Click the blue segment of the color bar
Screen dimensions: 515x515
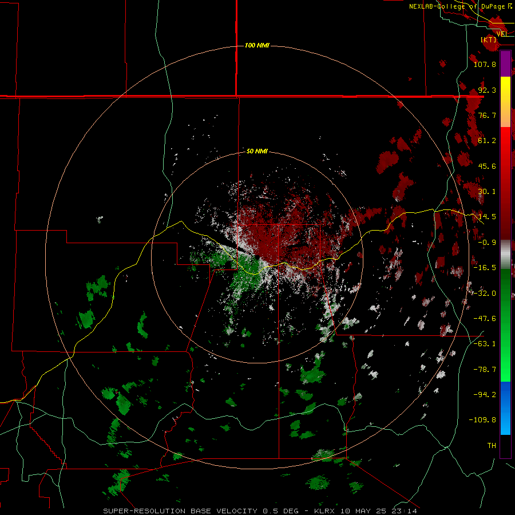(505, 408)
